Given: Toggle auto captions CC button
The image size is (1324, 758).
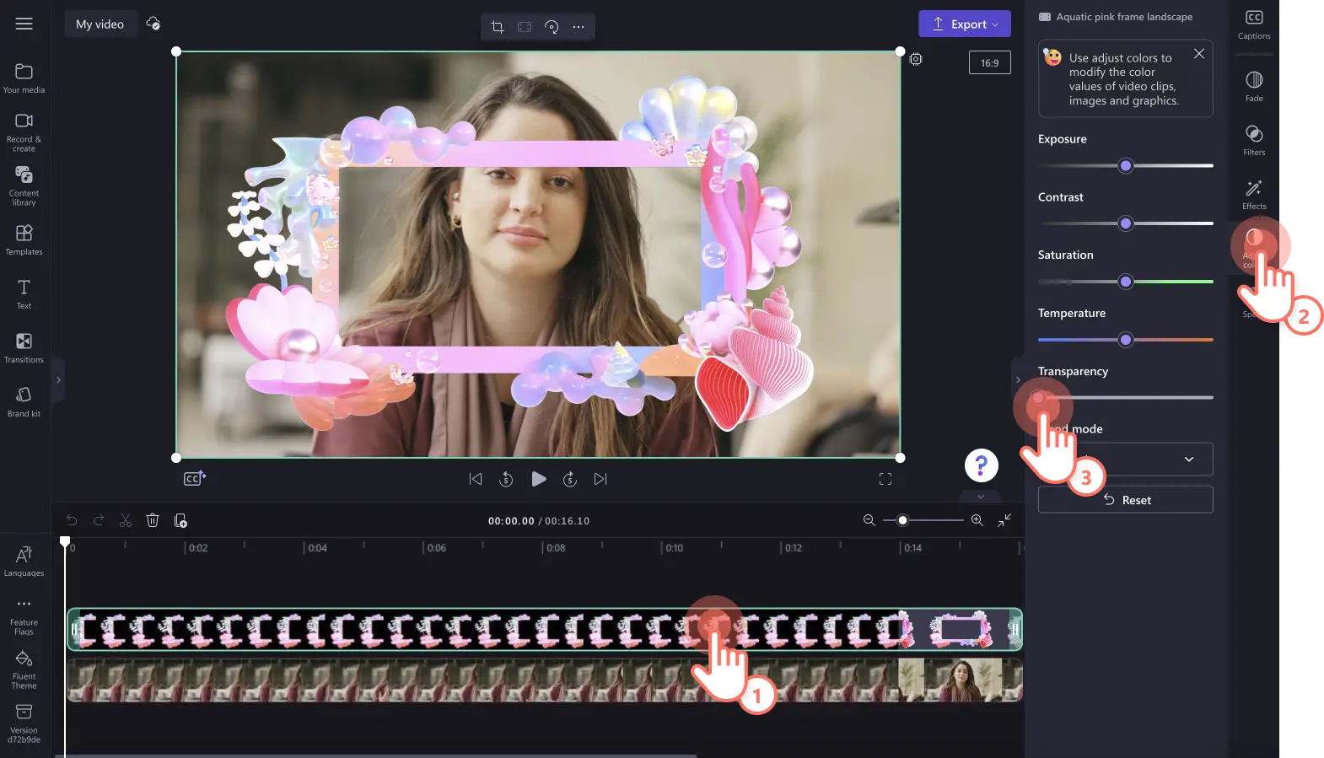Looking at the screenshot, I should tap(195, 478).
